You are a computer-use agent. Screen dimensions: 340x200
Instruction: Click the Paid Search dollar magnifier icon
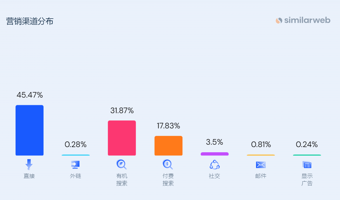click(x=168, y=164)
